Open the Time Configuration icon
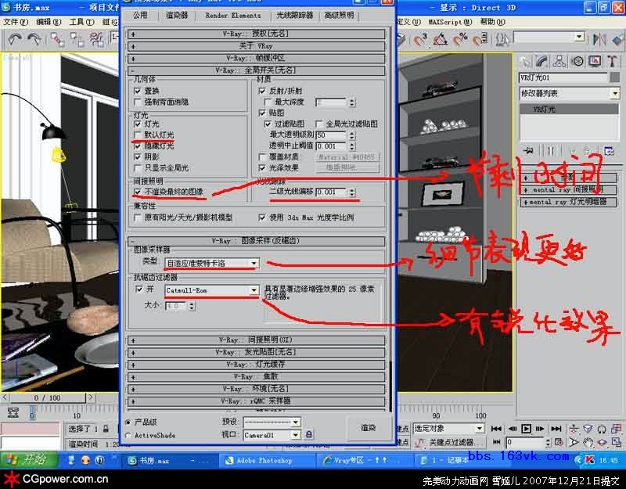The width and height of the screenshot is (626, 489). tap(559, 442)
